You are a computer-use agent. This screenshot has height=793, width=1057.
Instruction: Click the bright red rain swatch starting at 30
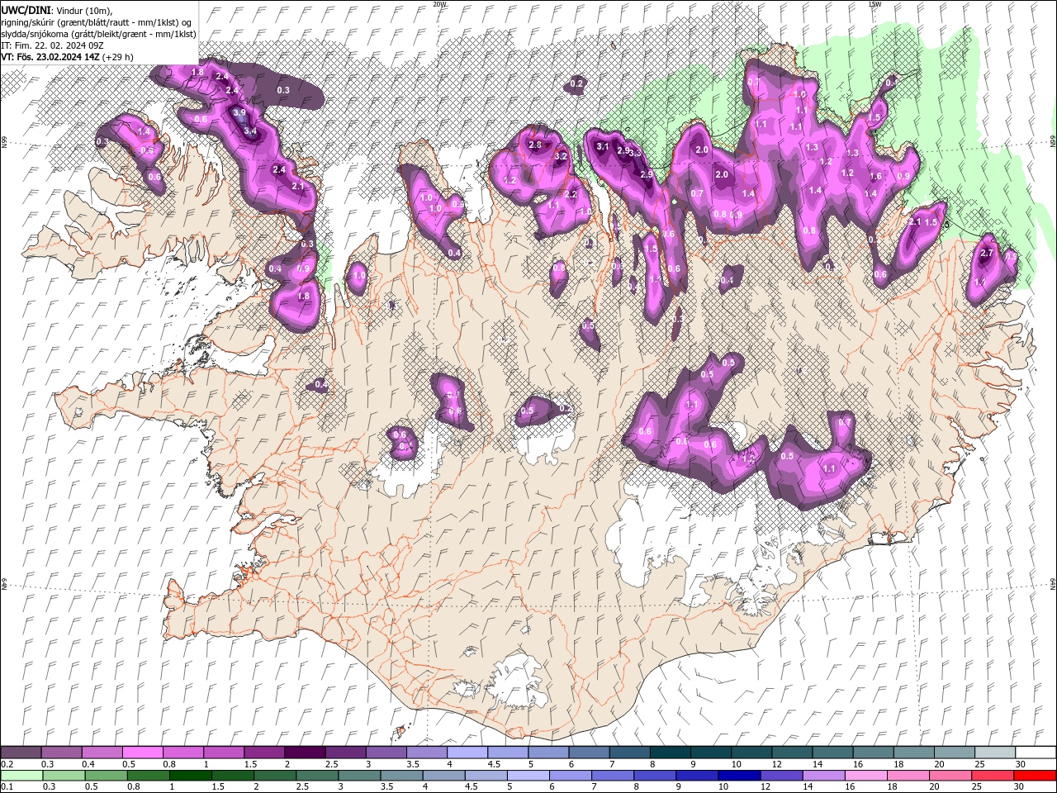(x=1035, y=776)
